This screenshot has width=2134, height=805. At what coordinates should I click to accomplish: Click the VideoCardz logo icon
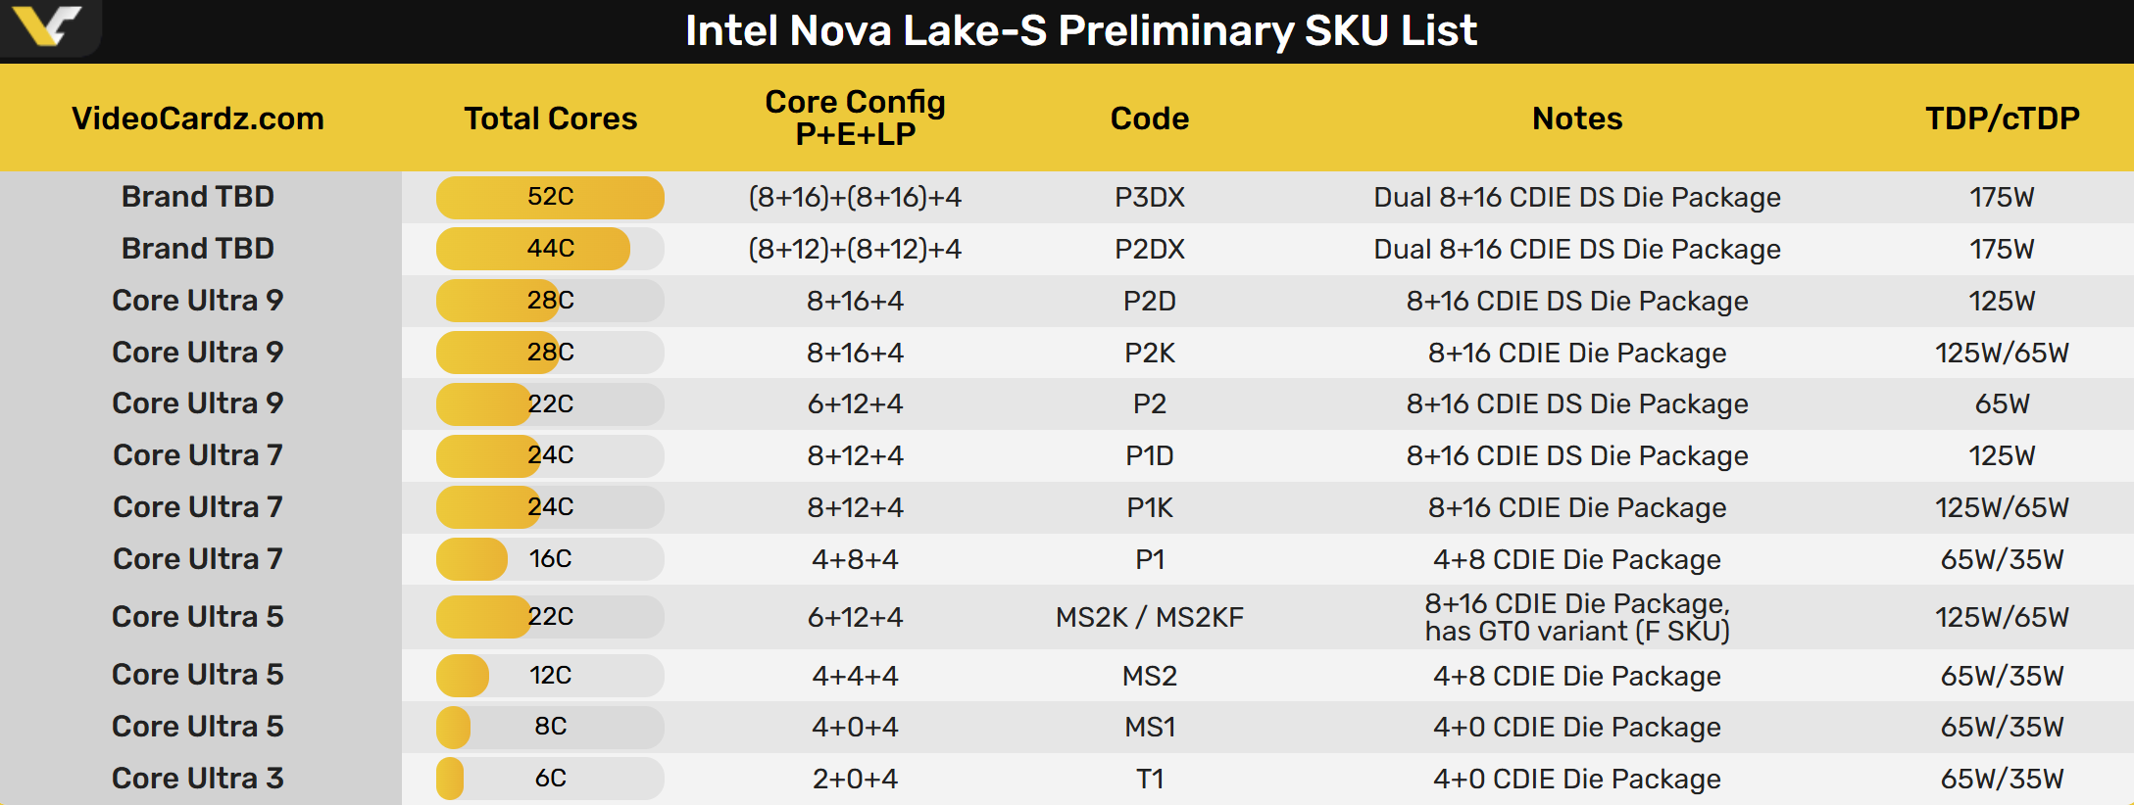click(47, 25)
